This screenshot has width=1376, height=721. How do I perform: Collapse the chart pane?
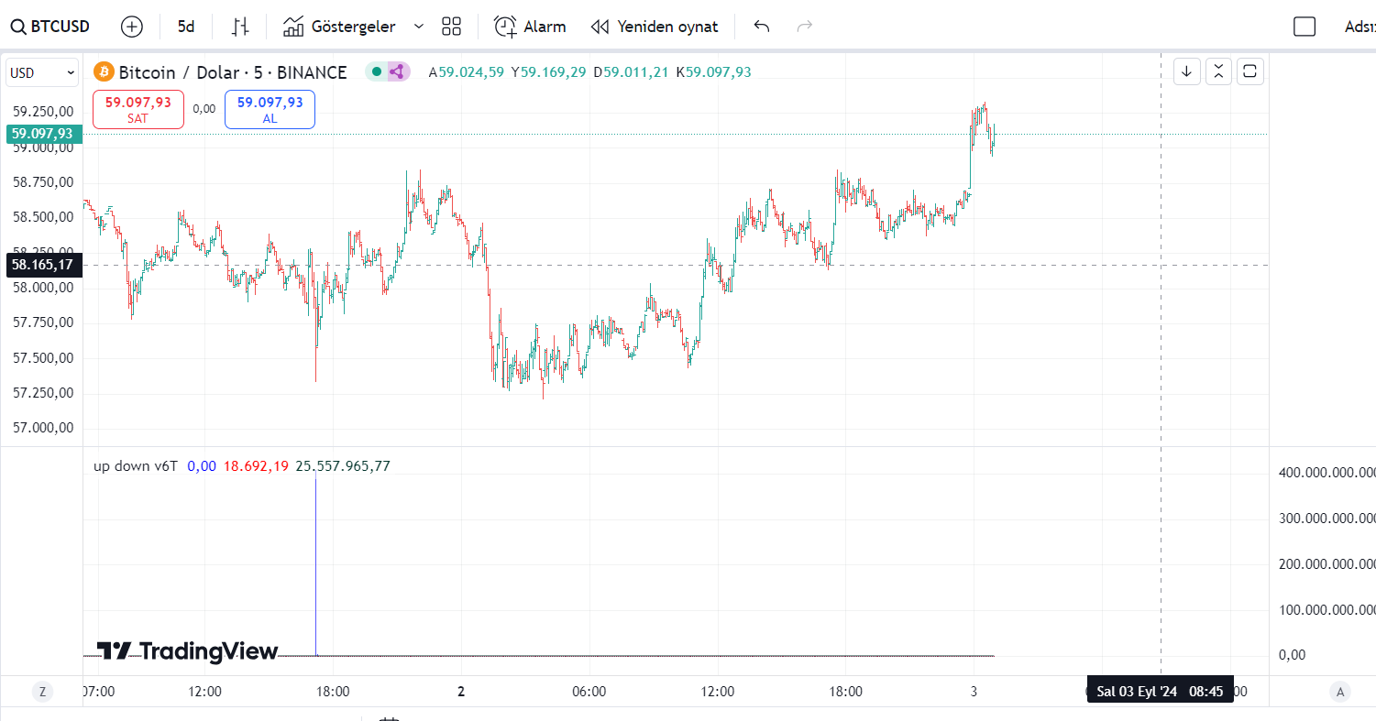tap(1218, 71)
